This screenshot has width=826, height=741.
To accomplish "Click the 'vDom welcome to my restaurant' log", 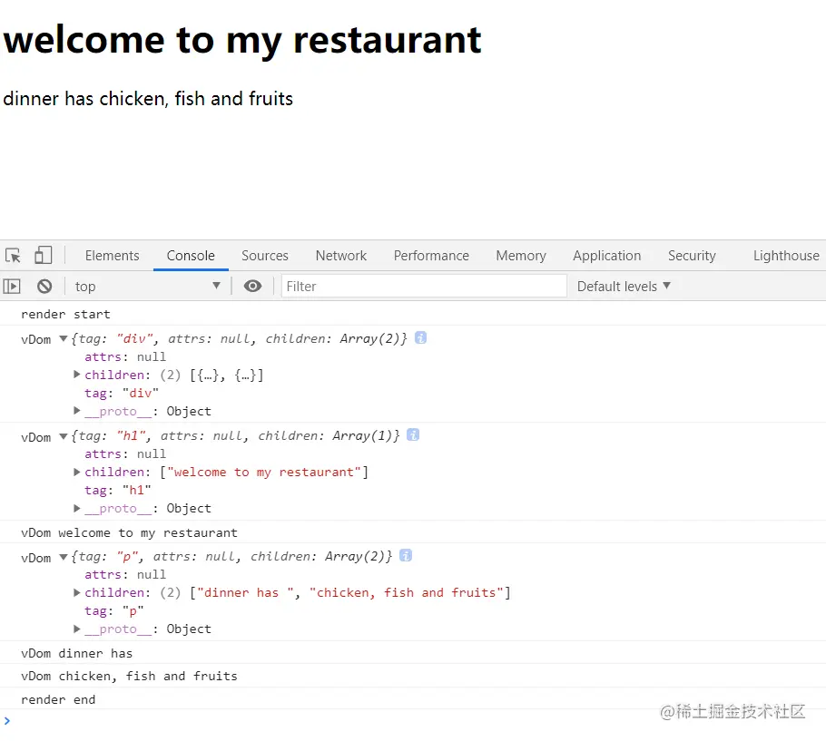I will coord(129,532).
